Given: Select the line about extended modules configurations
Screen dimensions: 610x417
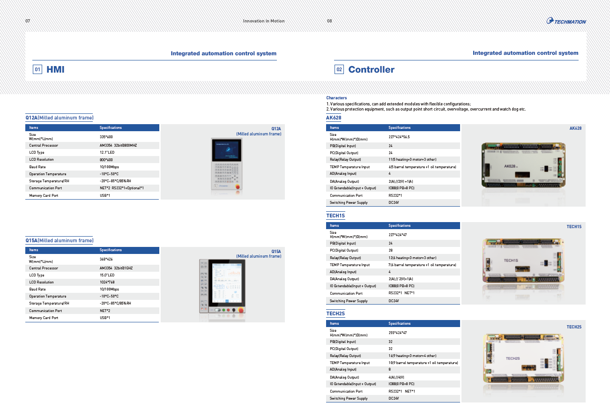Looking at the screenshot, I should pyautogui.click(x=398, y=104).
